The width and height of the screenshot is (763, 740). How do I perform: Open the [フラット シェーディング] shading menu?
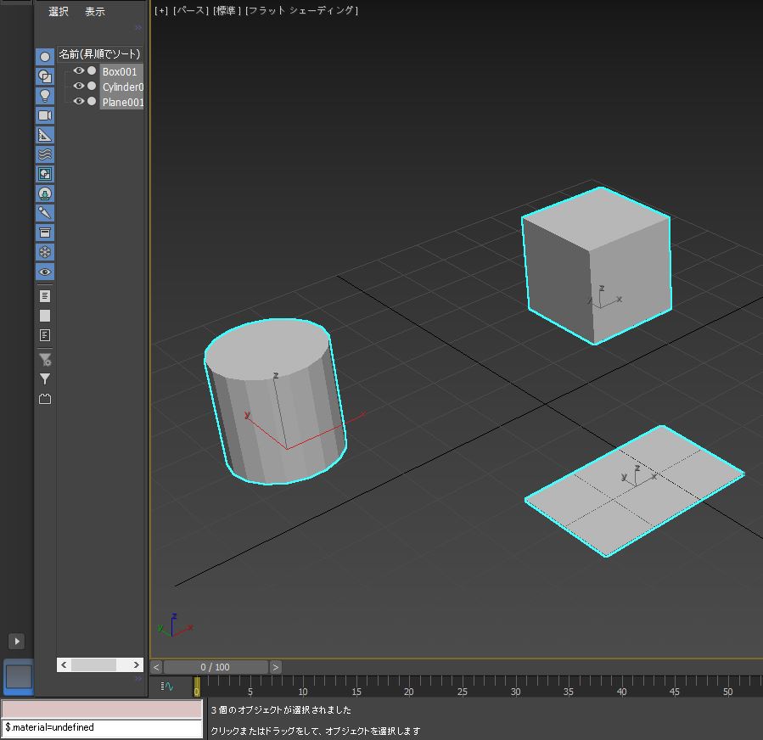tap(301, 11)
